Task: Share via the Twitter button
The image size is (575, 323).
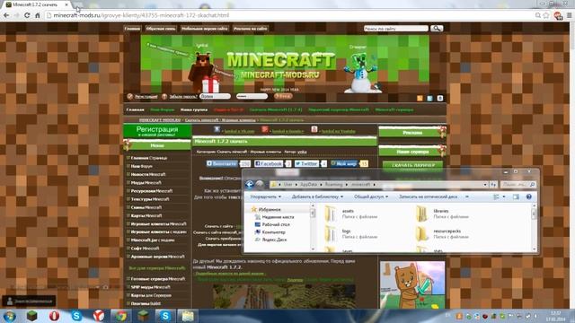Action: pyautogui.click(x=306, y=163)
